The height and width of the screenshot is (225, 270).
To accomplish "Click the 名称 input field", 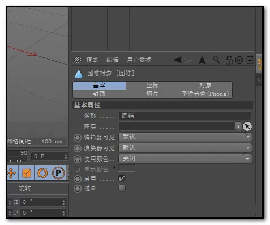I will tap(185, 116).
